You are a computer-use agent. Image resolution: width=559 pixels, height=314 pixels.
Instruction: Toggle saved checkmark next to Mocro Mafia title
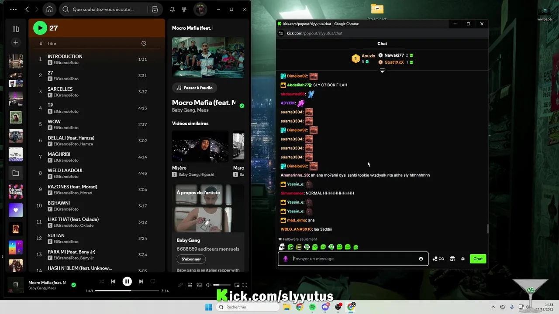pos(242,106)
